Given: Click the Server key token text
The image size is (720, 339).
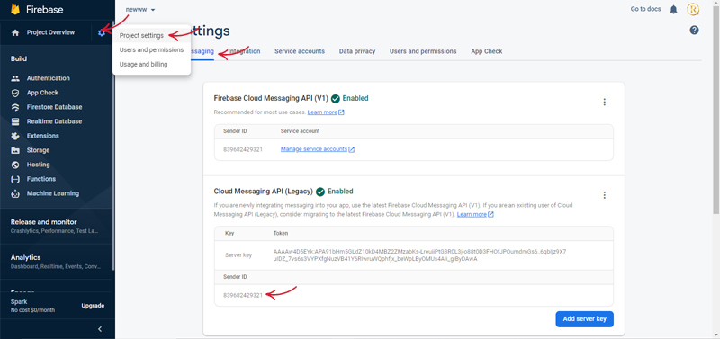Looking at the screenshot, I should coord(419,255).
